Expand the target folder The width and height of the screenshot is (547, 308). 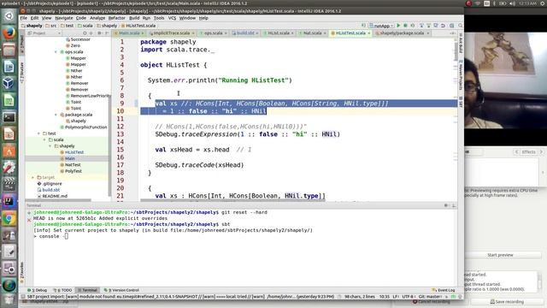[32, 177]
